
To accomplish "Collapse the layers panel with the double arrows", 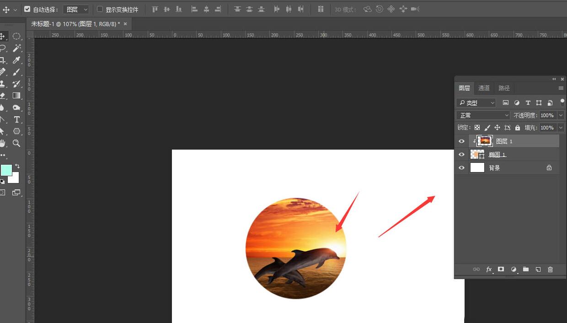I will [555, 79].
